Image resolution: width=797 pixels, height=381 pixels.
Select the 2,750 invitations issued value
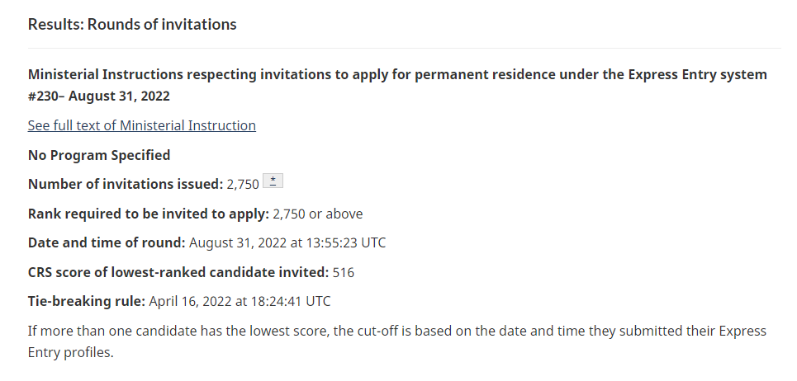tap(243, 185)
